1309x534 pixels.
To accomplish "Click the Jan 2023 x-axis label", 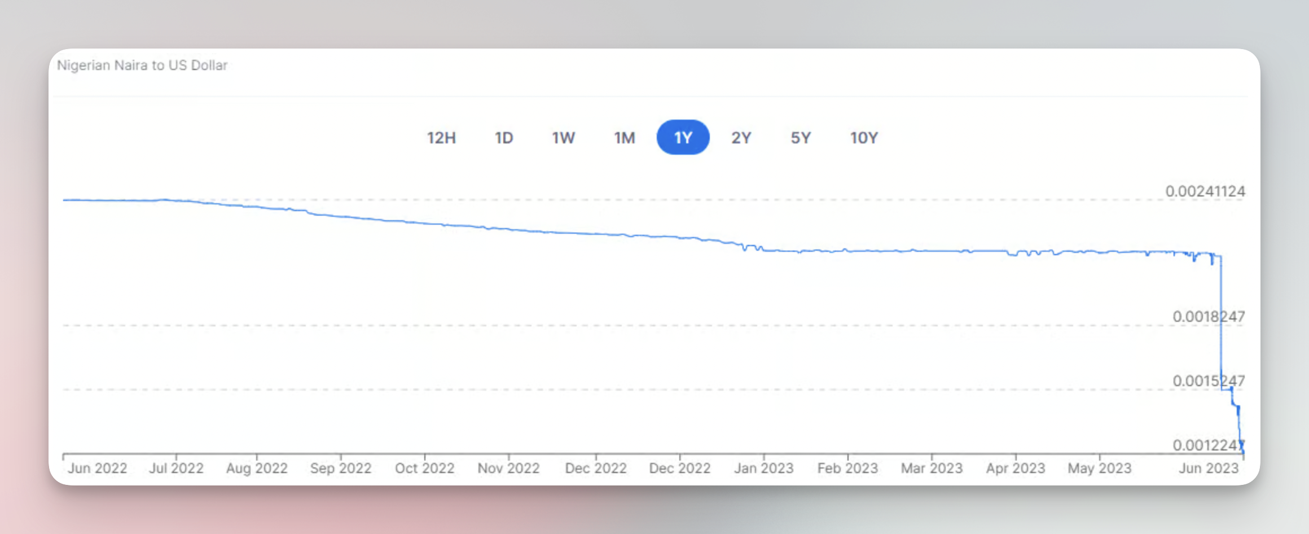I will click(763, 469).
